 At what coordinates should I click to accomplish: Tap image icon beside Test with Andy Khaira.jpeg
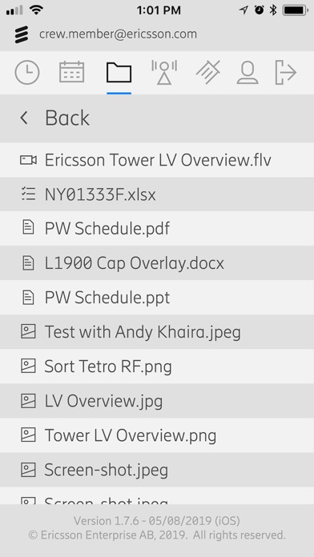28,332
